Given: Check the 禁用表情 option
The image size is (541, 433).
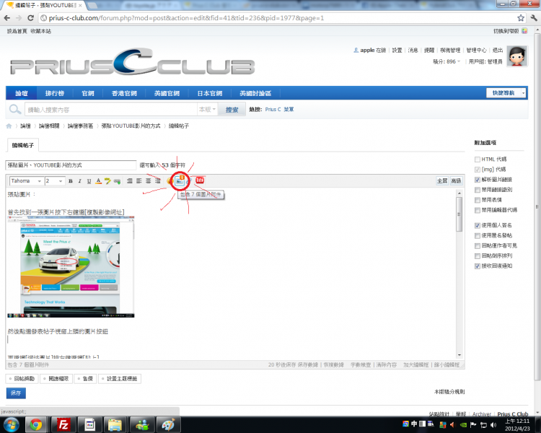Looking at the screenshot, I should click(x=478, y=200).
